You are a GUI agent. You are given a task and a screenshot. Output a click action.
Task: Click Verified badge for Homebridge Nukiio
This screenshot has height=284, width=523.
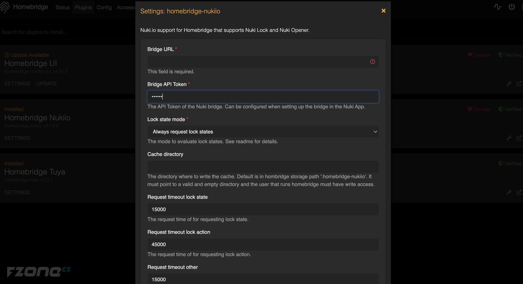(x=510, y=109)
